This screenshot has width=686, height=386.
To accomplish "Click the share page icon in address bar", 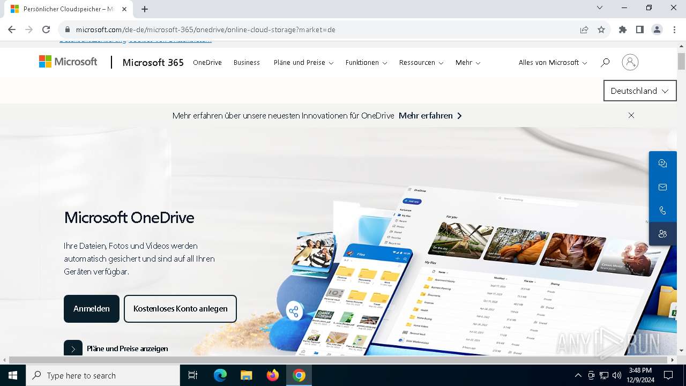I will 584,29.
